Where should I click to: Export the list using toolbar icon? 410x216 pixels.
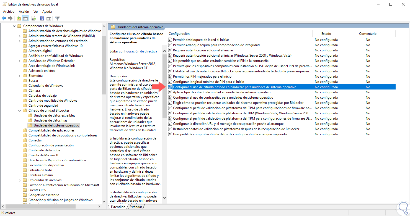[x=33, y=19]
